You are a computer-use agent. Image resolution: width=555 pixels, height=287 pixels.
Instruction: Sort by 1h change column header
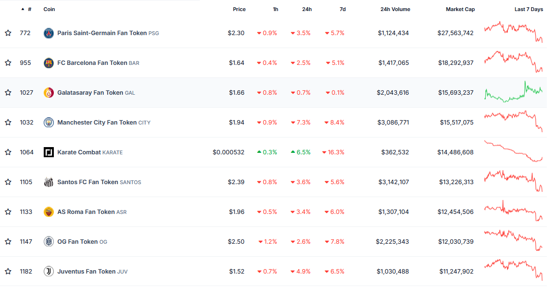coord(275,9)
